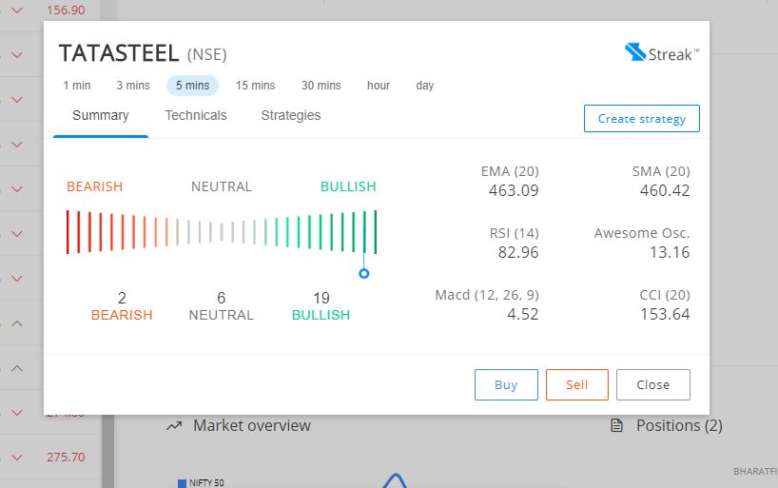The height and width of the screenshot is (488, 778).
Task: Select the 5 mins timeframe
Action: [x=192, y=86]
